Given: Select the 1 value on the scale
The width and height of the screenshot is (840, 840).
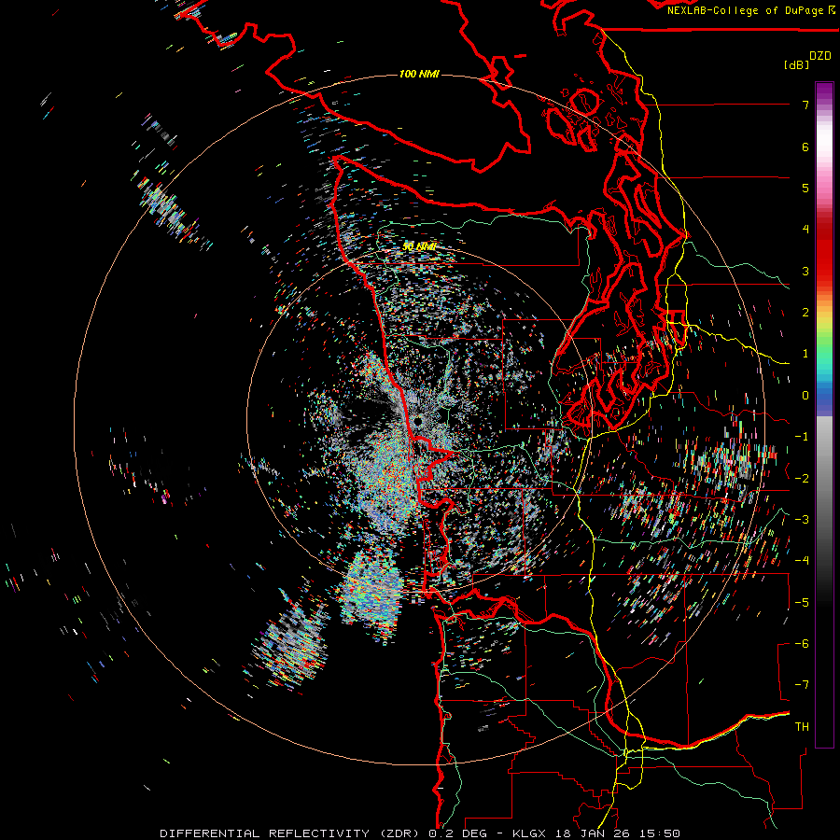Looking at the screenshot, I should (805, 354).
